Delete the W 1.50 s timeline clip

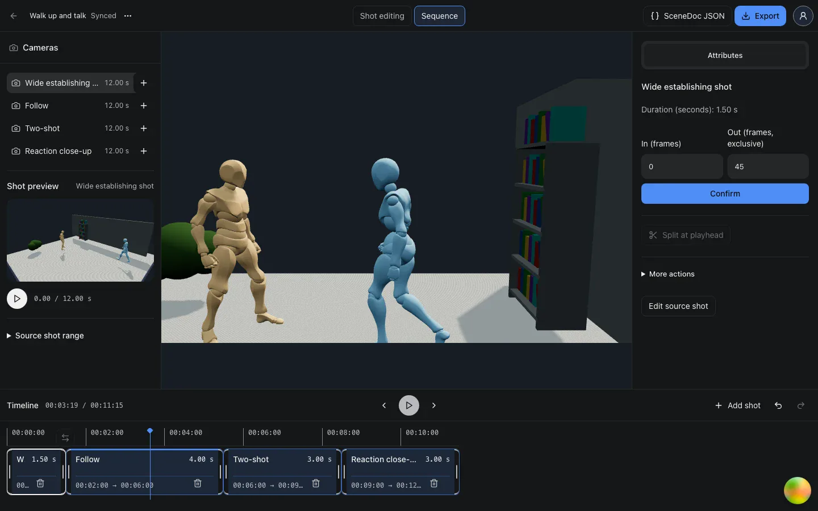(x=40, y=483)
